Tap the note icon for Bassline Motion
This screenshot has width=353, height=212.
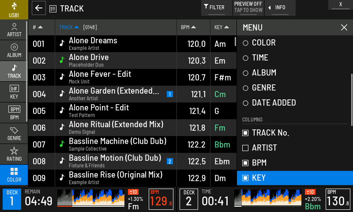click(62, 161)
